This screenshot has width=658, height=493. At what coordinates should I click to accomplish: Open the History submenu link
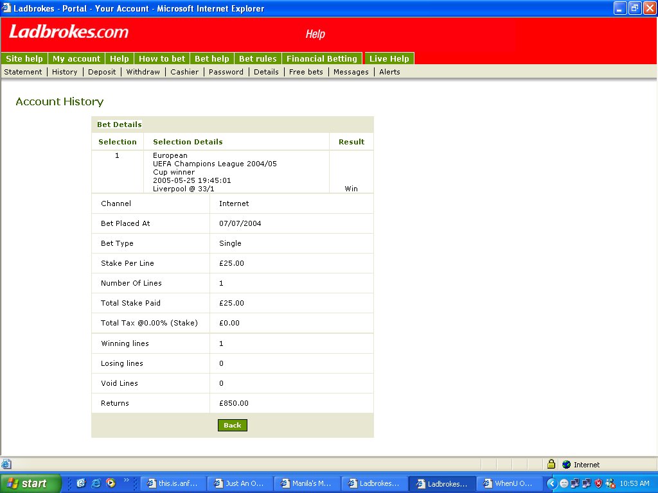(65, 72)
